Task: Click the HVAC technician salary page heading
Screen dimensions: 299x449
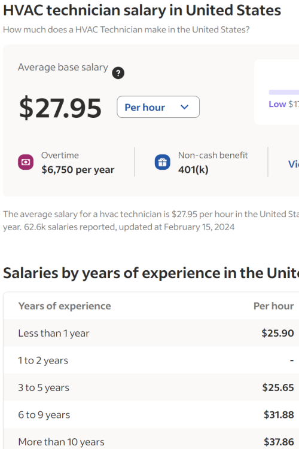Action: [x=142, y=11]
